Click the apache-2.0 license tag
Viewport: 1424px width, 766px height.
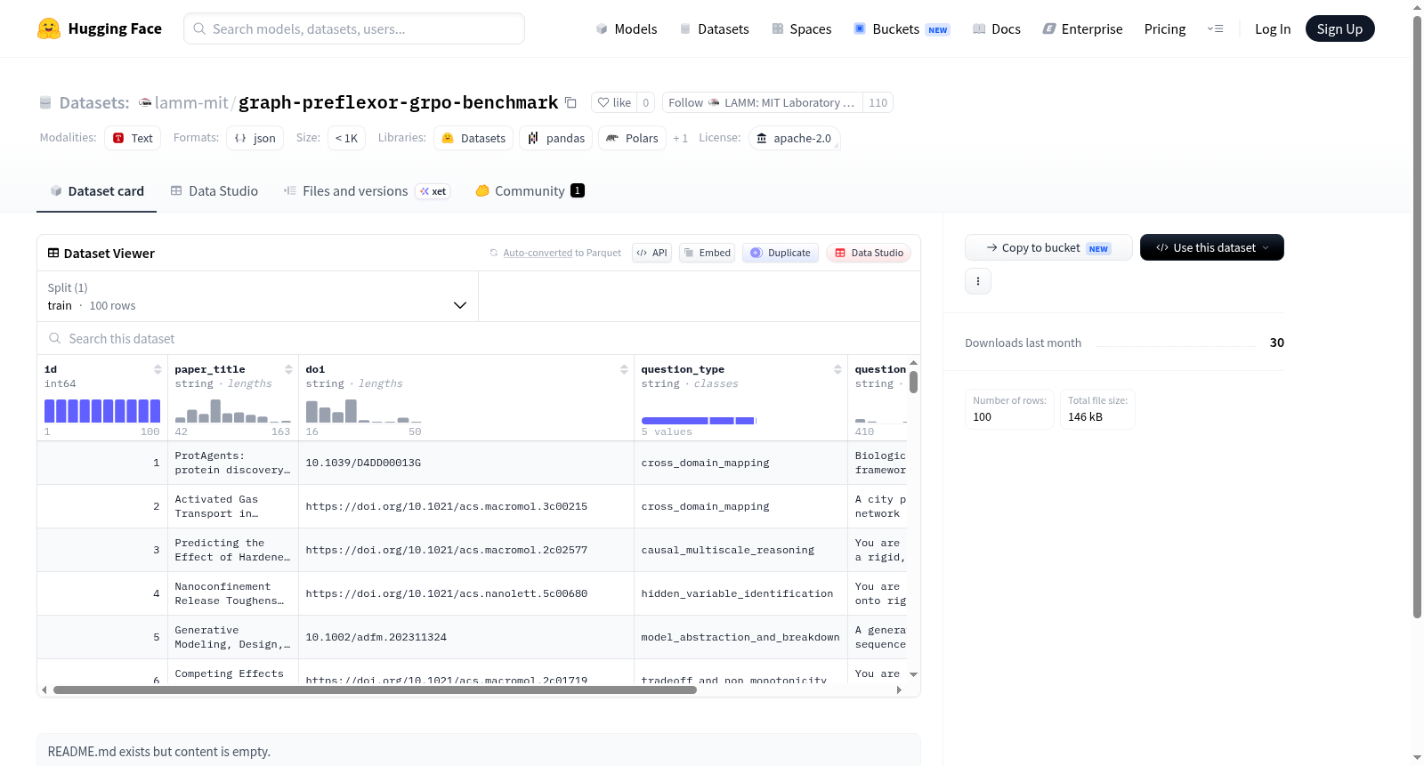(794, 138)
